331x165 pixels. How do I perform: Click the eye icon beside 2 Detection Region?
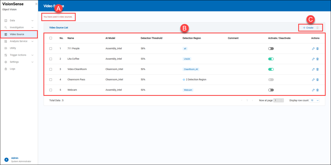click(x=184, y=80)
